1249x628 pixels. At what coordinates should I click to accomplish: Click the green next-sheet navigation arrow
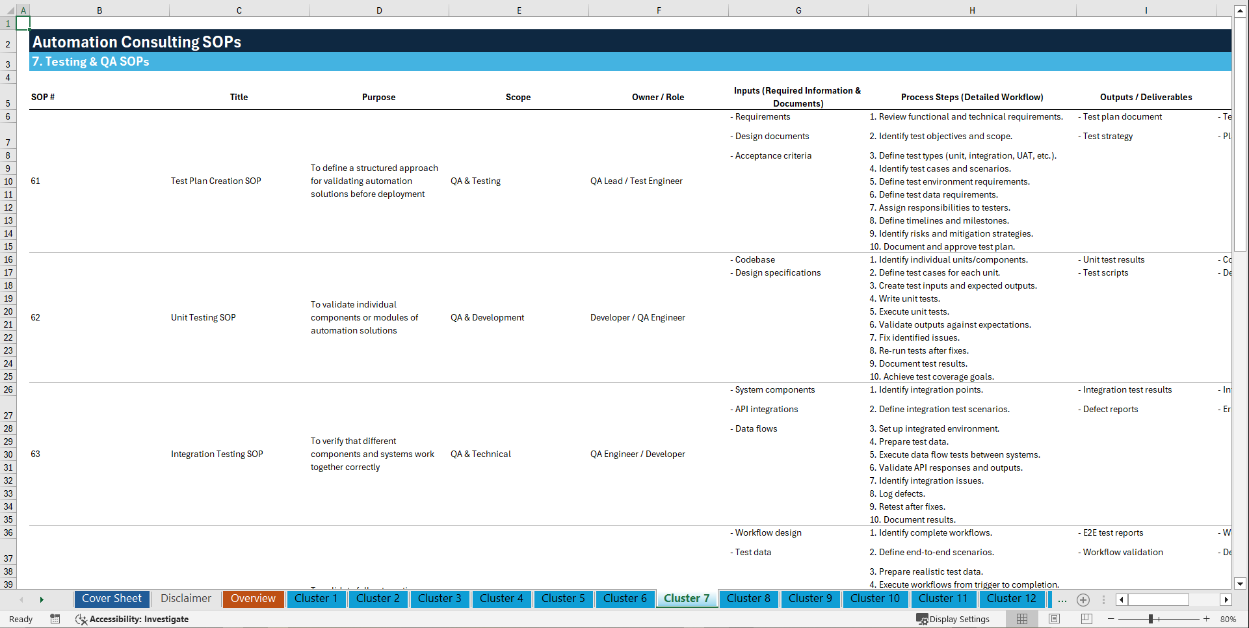42,599
